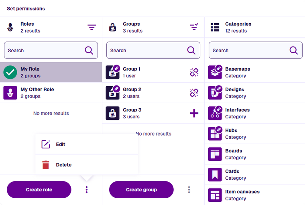This screenshot has height=205, width=305.
Task: Open the roles more options menu
Action: (87, 190)
